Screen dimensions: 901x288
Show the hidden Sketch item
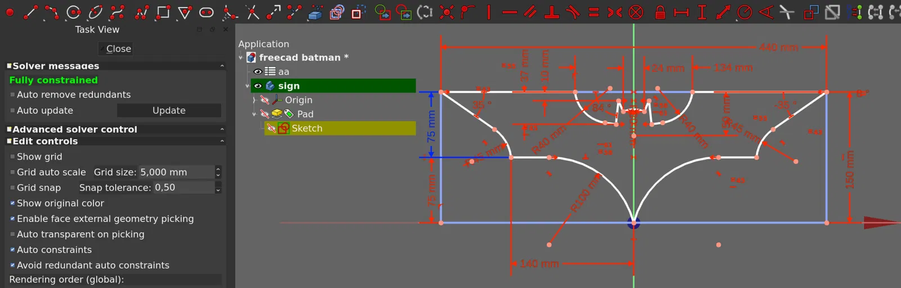click(271, 129)
